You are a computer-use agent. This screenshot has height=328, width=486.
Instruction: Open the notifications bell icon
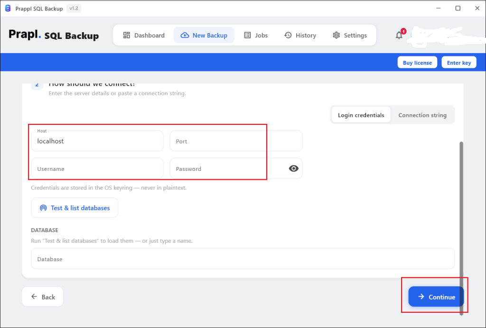(x=399, y=35)
